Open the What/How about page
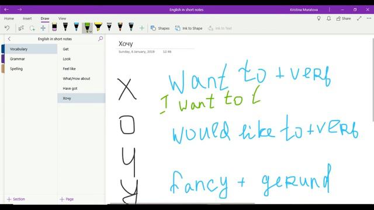 pyautogui.click(x=81, y=78)
